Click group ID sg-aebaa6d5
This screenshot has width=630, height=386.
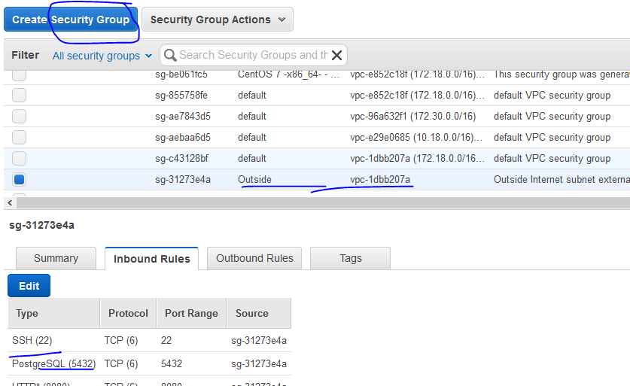tap(183, 137)
